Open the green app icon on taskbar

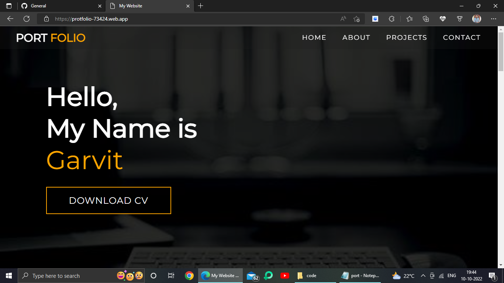268,276
